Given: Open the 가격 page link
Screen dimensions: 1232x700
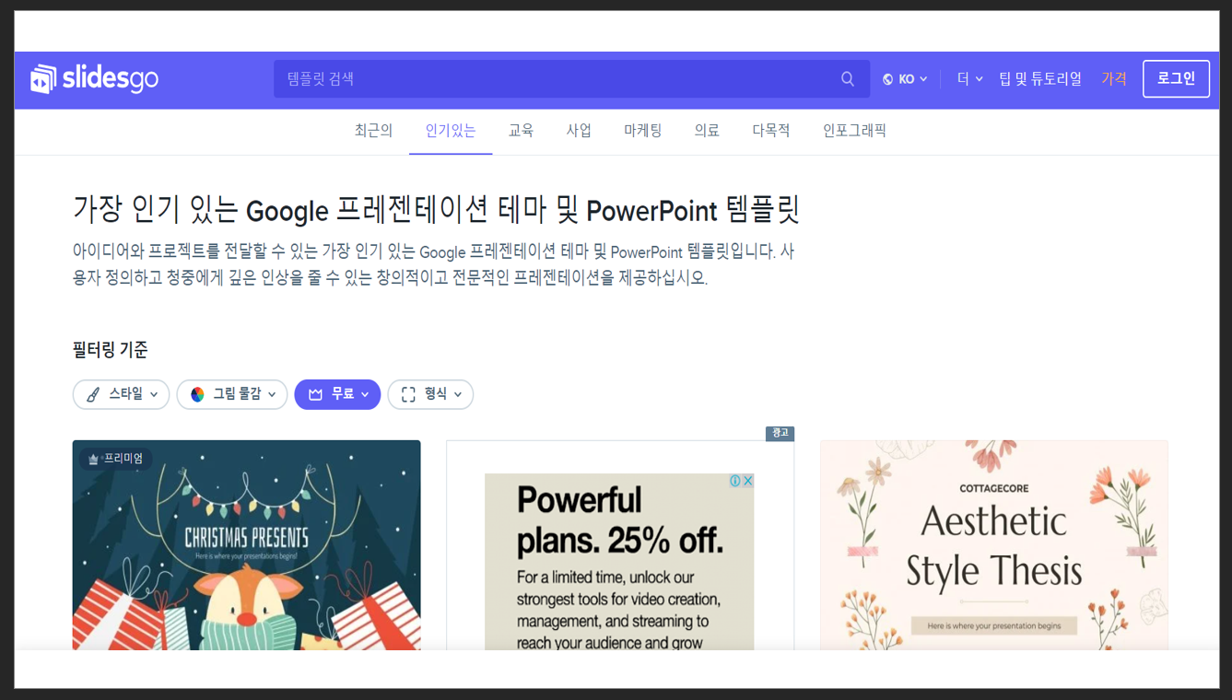Looking at the screenshot, I should pyautogui.click(x=1114, y=78).
